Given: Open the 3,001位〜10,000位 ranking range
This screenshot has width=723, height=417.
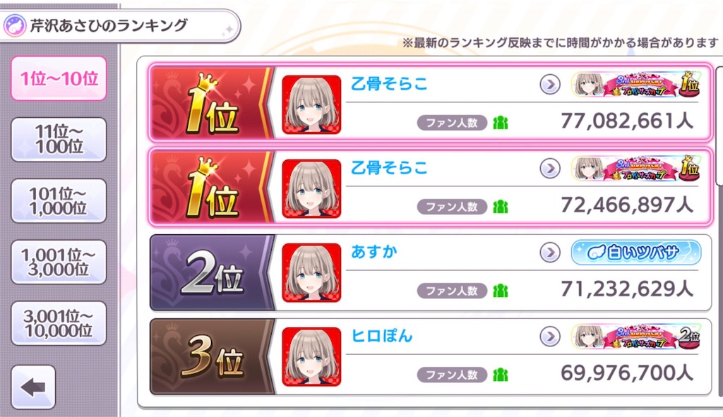Looking at the screenshot, I should 59,323.
